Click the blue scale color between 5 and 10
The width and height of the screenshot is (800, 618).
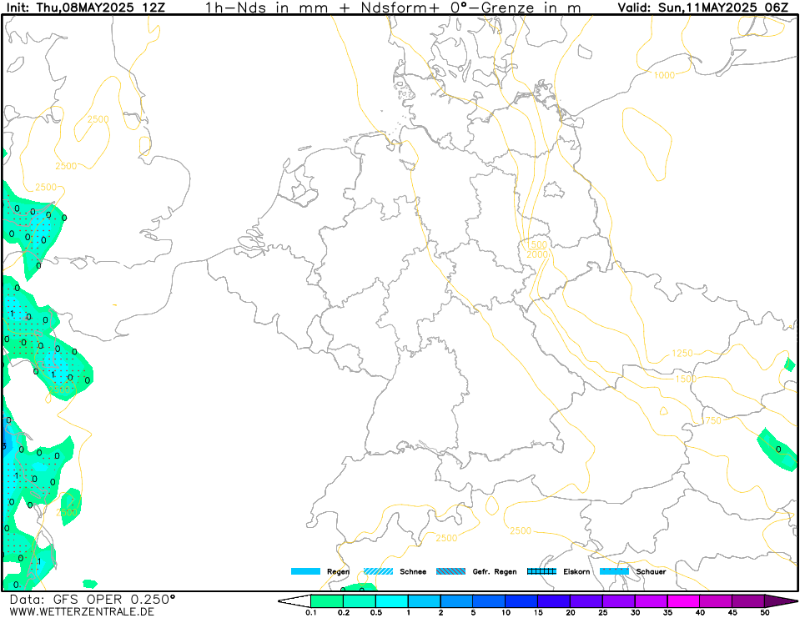[490, 600]
